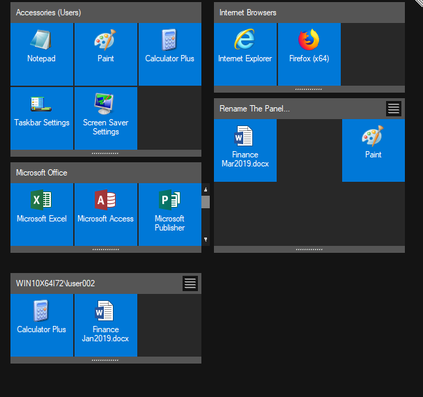Open hamburger menu of Rename The Panel
Screen dimensions: 423x397
pos(394,109)
